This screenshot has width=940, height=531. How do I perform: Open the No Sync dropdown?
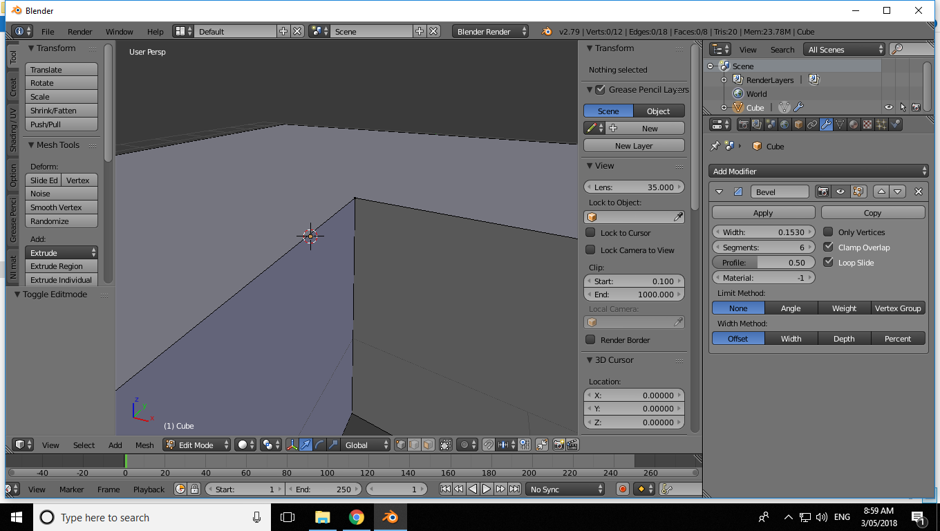click(565, 489)
